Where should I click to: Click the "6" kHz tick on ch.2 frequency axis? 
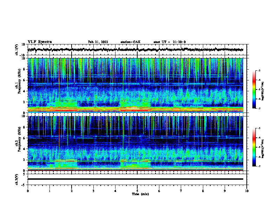(x=24, y=138)
